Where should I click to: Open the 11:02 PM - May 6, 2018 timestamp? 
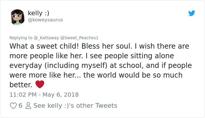pos(44,95)
